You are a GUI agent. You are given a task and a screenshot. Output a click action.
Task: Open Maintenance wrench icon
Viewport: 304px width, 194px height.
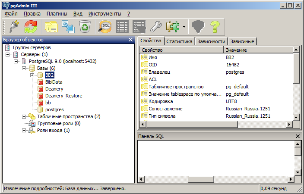pos(156,27)
